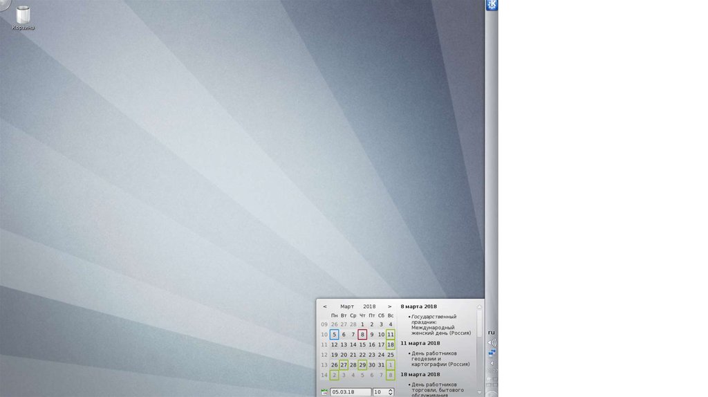Viewport: 708px width, 397px height.
Task: Focus the 05.03.18 date field
Action: (351, 392)
